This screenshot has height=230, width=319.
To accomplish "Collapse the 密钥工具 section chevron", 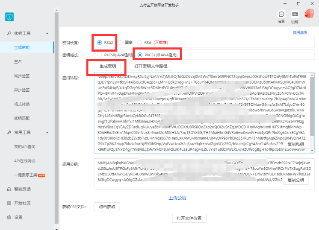I will pyautogui.click(x=47, y=33).
